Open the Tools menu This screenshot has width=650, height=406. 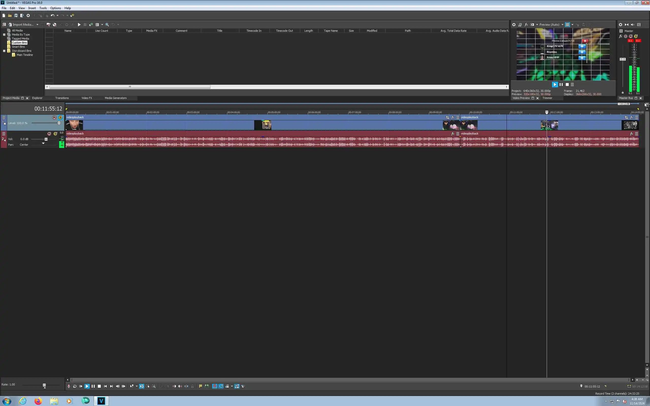[43, 8]
